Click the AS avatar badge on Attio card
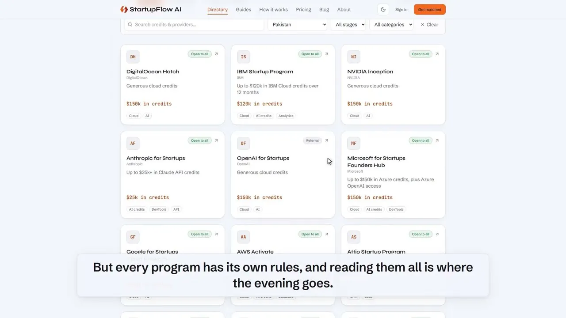The width and height of the screenshot is (566, 318). point(354,237)
